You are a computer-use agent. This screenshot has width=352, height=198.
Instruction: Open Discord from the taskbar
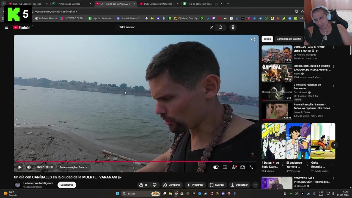coord(223,194)
